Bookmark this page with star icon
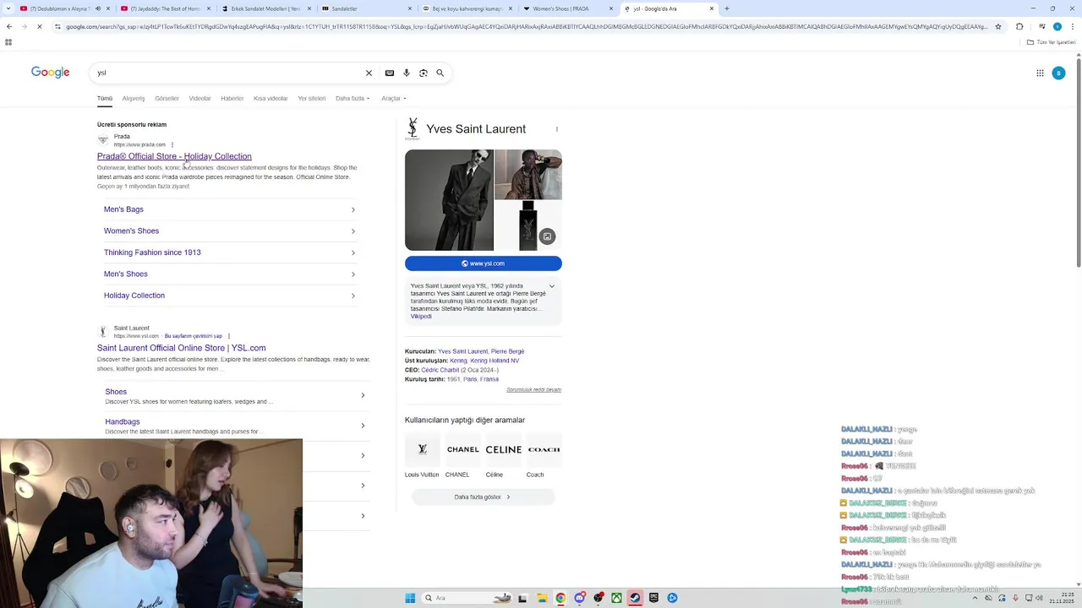This screenshot has width=1082, height=608. click(998, 26)
